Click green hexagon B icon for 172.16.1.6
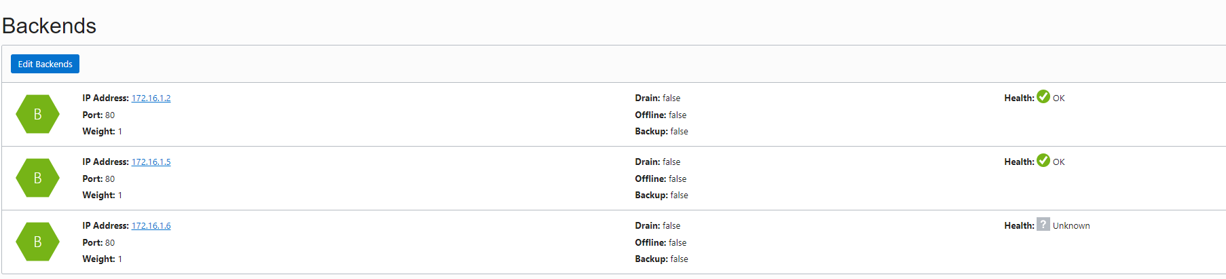1226x279 pixels. pyautogui.click(x=38, y=242)
